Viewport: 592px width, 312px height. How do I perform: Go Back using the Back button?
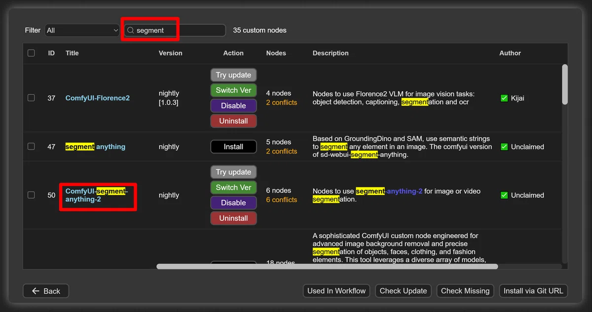(46, 291)
